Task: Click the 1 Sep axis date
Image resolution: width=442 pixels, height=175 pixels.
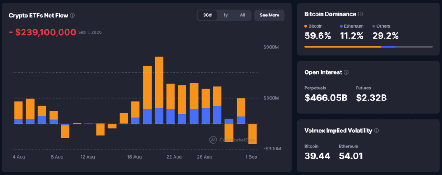Action: (252, 157)
